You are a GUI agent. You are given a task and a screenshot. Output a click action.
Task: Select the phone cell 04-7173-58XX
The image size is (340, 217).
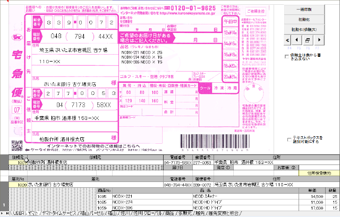[x=178, y=162]
